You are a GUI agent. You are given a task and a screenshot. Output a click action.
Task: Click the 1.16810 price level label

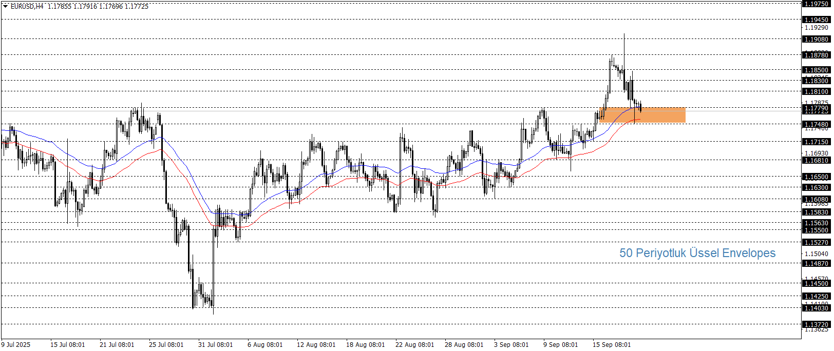click(x=816, y=161)
